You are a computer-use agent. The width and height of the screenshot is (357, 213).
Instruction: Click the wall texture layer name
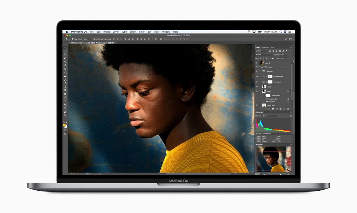click(x=277, y=82)
